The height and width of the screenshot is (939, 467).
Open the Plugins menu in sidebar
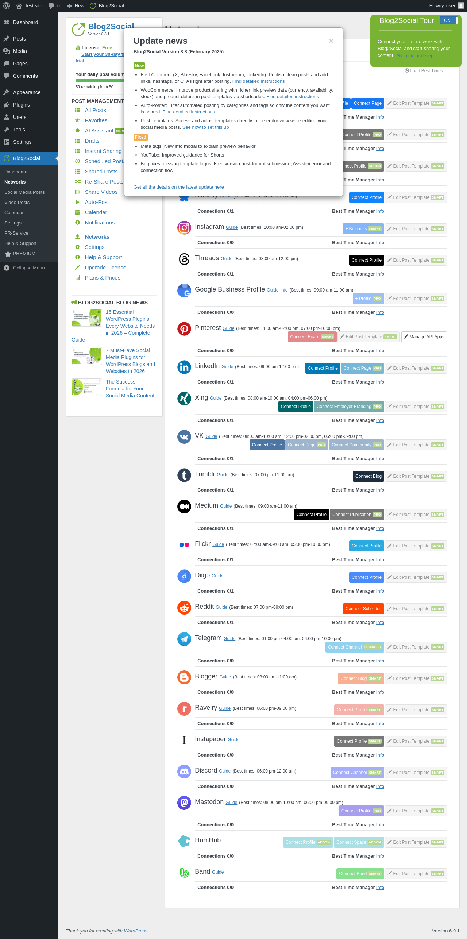tap(29, 105)
